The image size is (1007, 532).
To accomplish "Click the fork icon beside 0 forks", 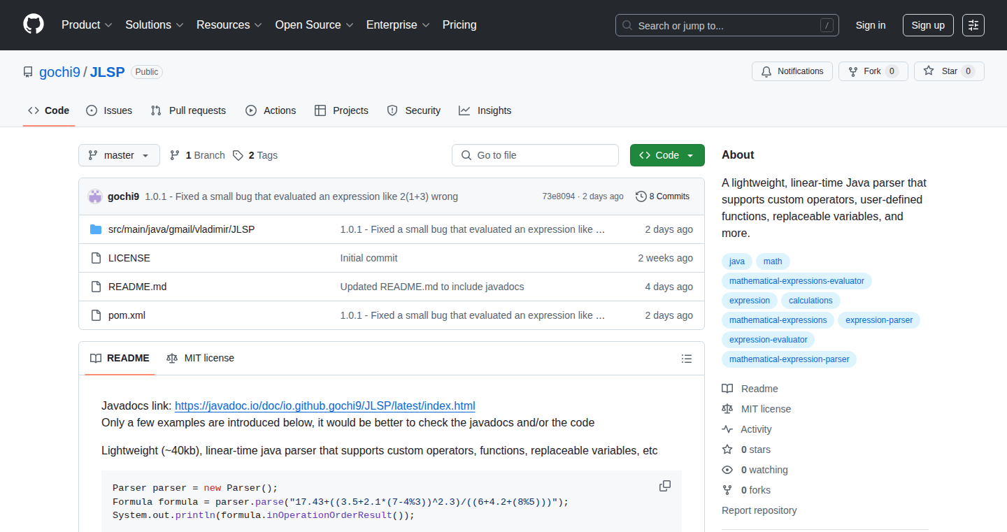I will point(727,490).
